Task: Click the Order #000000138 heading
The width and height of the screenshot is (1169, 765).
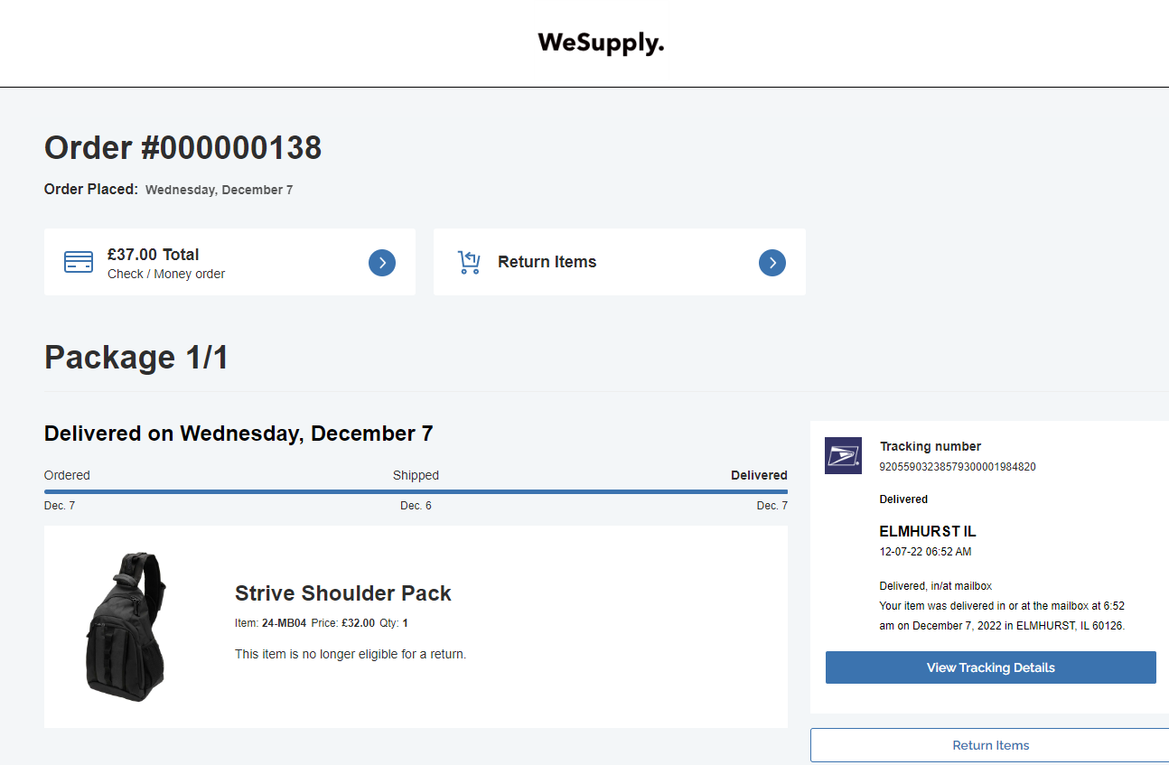Action: 183,147
